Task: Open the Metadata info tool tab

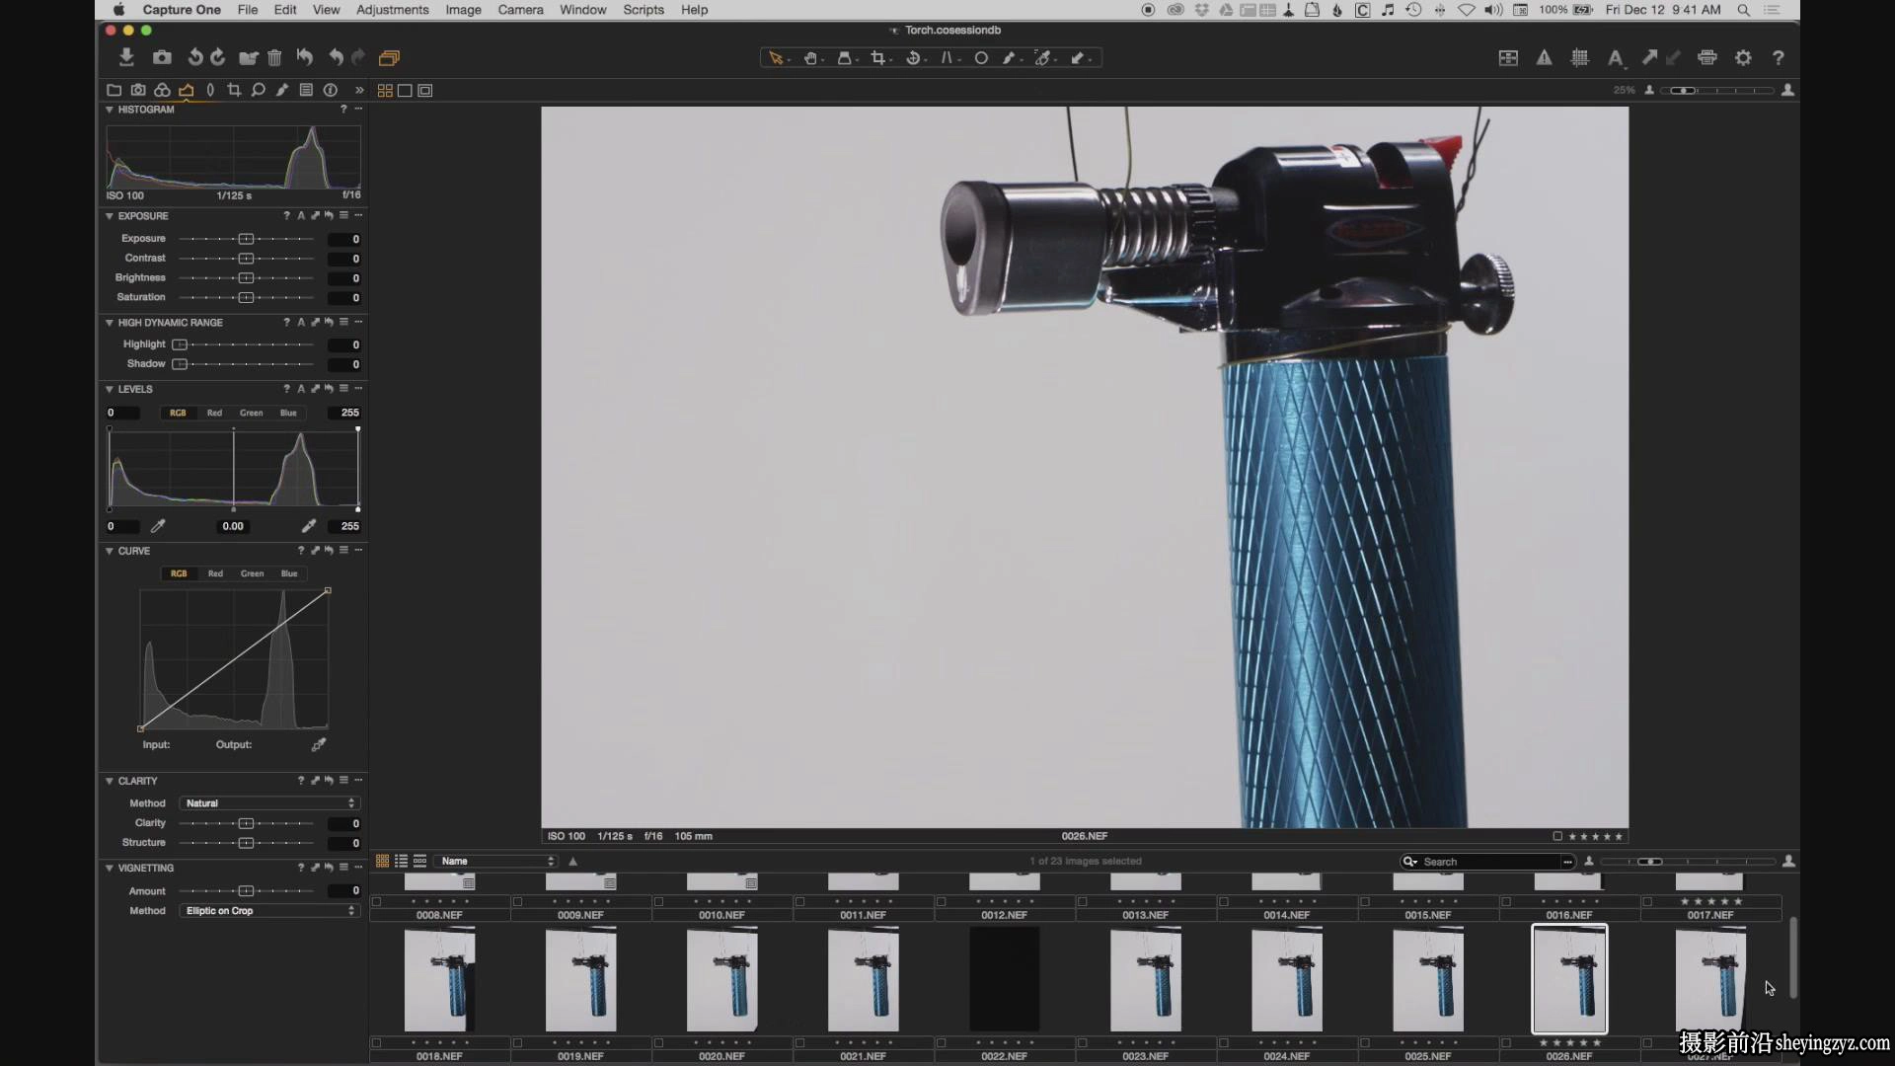Action: (331, 90)
